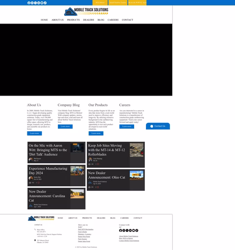Open ABOUT US in the main navigation
This screenshot has width=235, height=250.
point(58,20)
